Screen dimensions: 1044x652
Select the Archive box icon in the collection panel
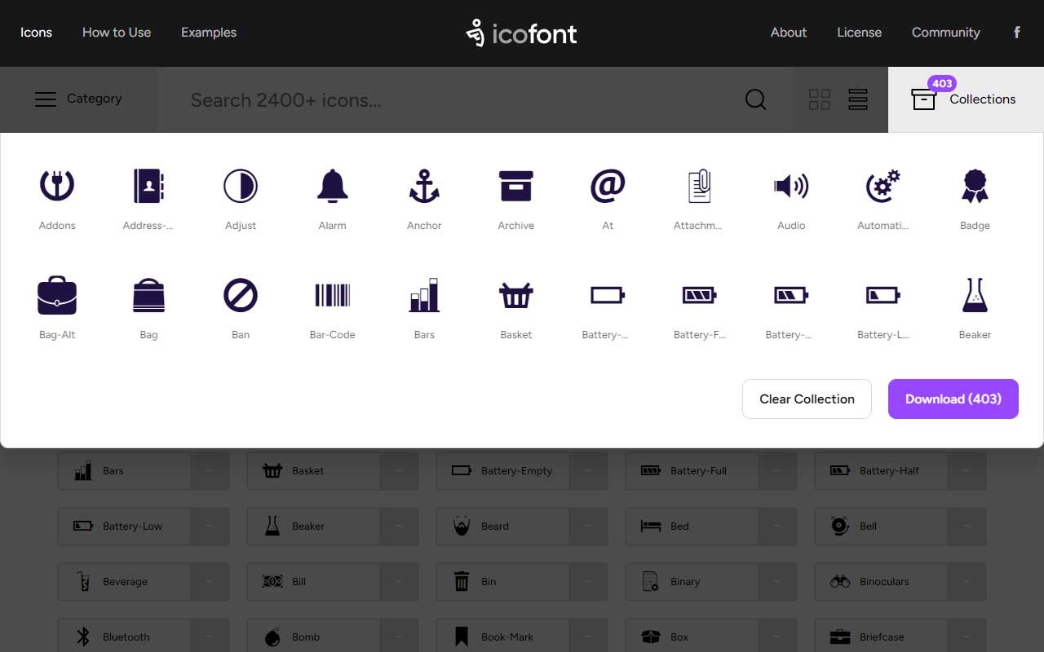pyautogui.click(x=516, y=186)
